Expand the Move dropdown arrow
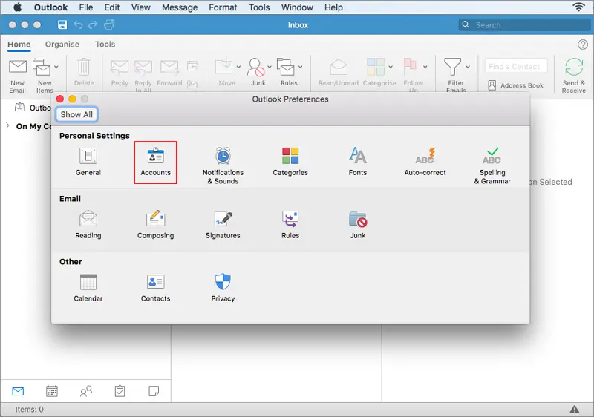 (x=238, y=67)
